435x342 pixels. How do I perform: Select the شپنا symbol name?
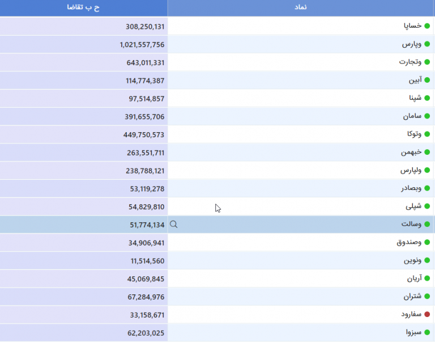click(x=415, y=98)
